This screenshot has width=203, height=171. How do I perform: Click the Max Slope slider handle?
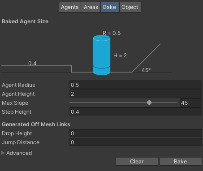149,103
